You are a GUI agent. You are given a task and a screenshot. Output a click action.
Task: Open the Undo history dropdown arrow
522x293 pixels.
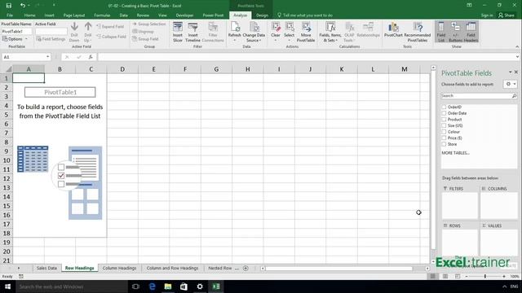29,6
